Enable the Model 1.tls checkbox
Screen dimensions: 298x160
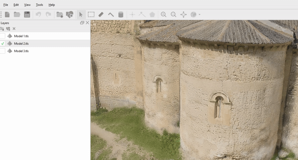(x=3, y=36)
